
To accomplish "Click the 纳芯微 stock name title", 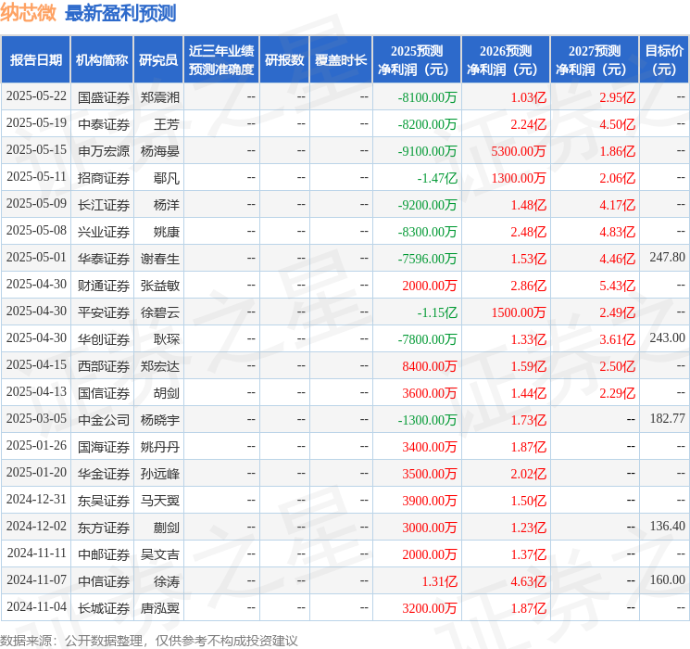I will point(28,13).
